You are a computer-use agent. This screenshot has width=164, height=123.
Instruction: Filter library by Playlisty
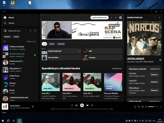pyautogui.click(x=7, y=37)
